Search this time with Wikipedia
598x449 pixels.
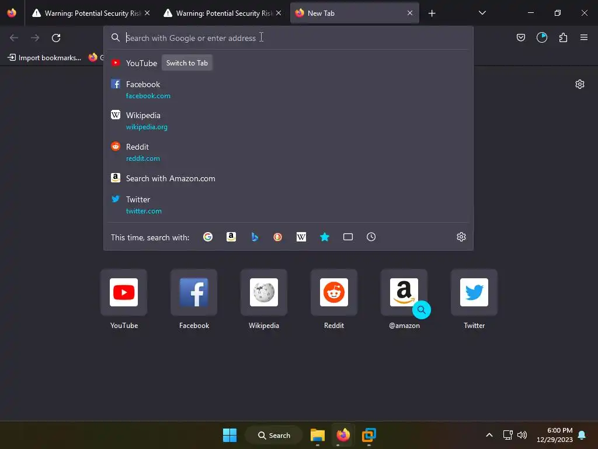coord(301,237)
